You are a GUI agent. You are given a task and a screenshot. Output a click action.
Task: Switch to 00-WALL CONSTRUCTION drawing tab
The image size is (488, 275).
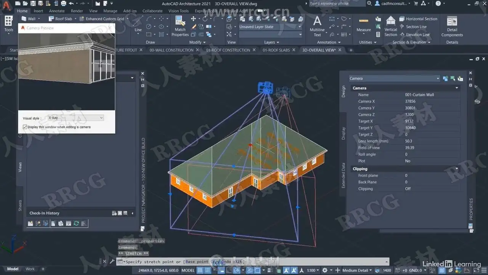click(x=171, y=50)
